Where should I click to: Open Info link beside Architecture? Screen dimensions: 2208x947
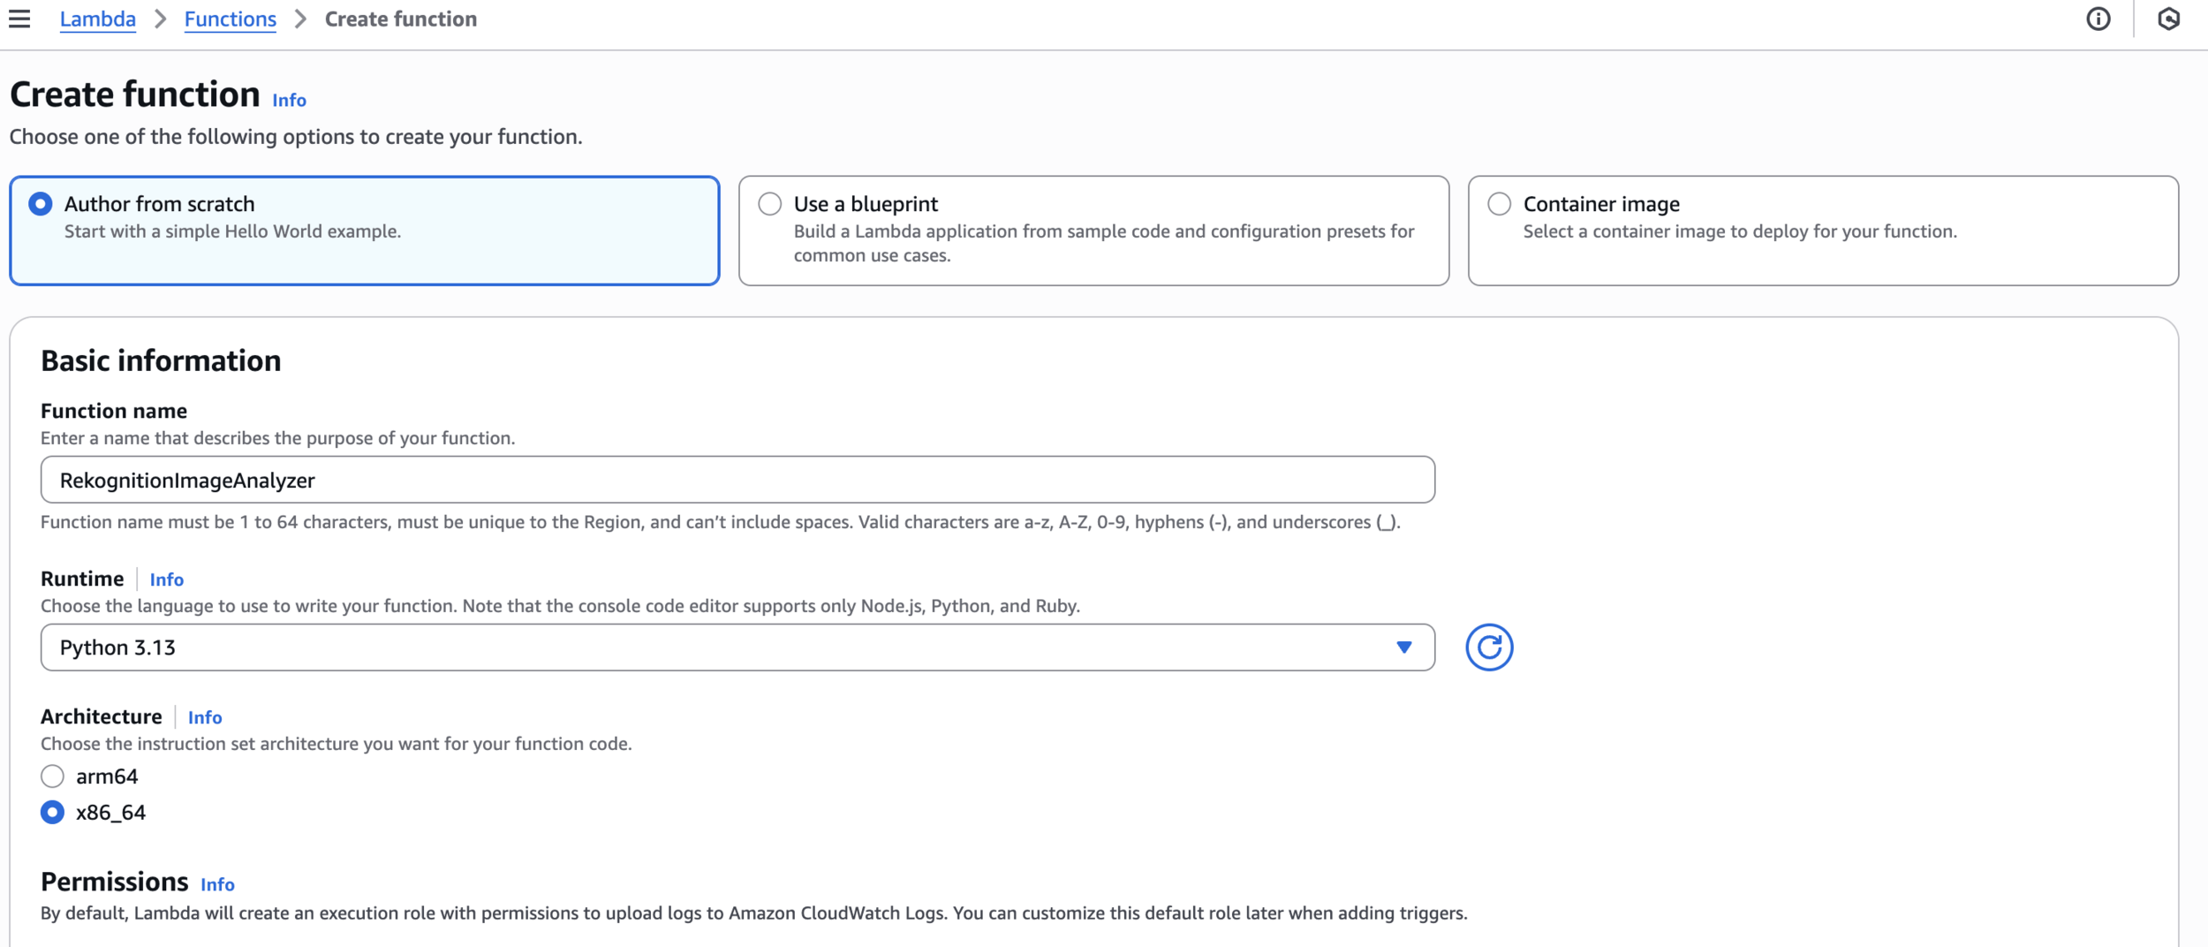pyautogui.click(x=205, y=717)
